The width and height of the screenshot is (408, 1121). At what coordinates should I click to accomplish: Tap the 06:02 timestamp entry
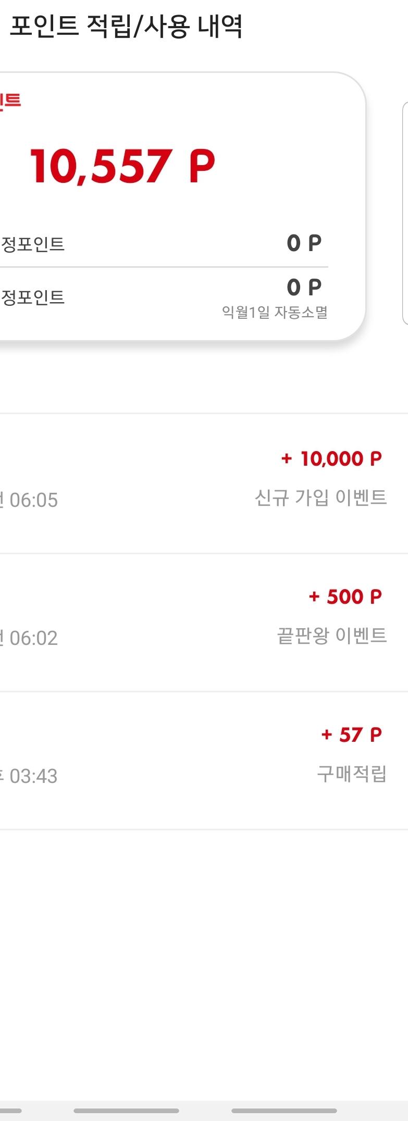click(x=31, y=638)
